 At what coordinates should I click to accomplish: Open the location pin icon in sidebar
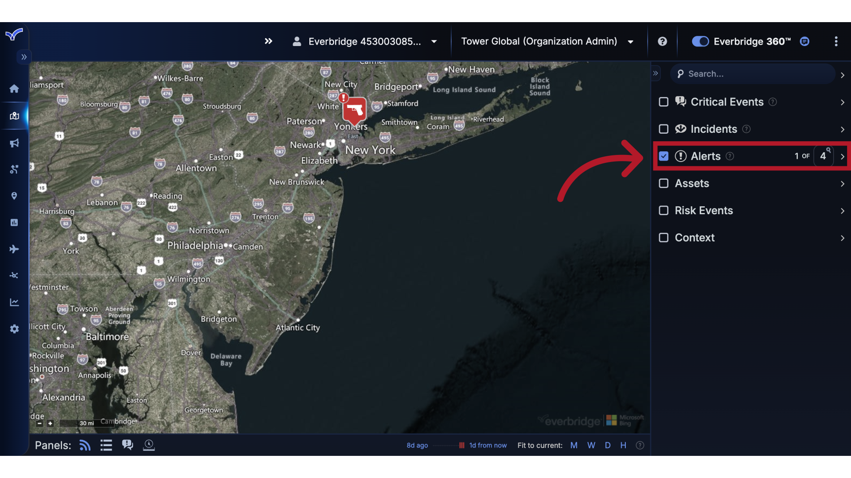[x=14, y=196]
